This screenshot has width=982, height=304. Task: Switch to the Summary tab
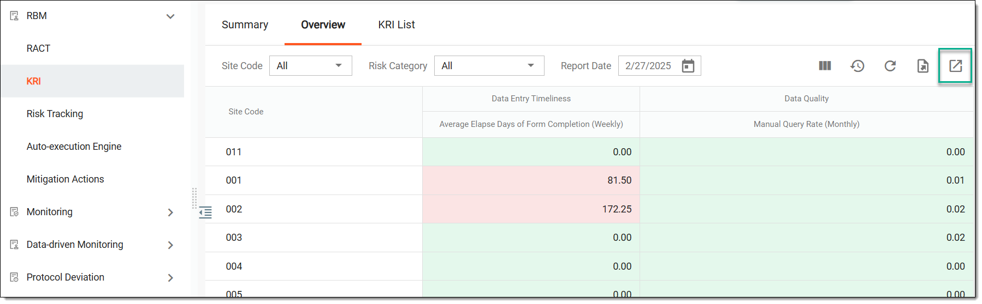[x=245, y=25]
